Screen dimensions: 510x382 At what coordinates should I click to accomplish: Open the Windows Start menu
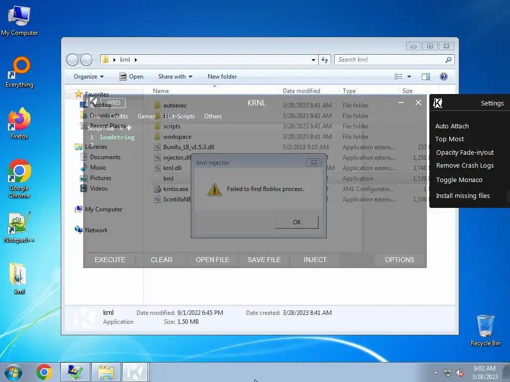(x=13, y=372)
